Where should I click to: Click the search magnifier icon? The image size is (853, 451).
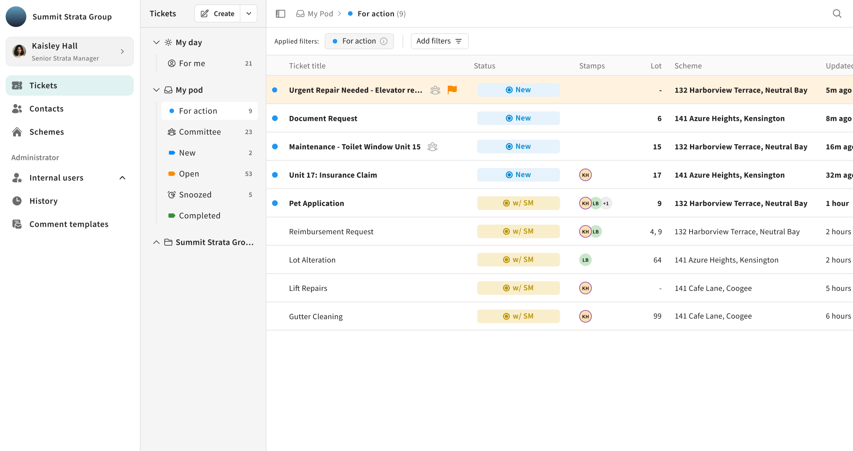click(837, 14)
